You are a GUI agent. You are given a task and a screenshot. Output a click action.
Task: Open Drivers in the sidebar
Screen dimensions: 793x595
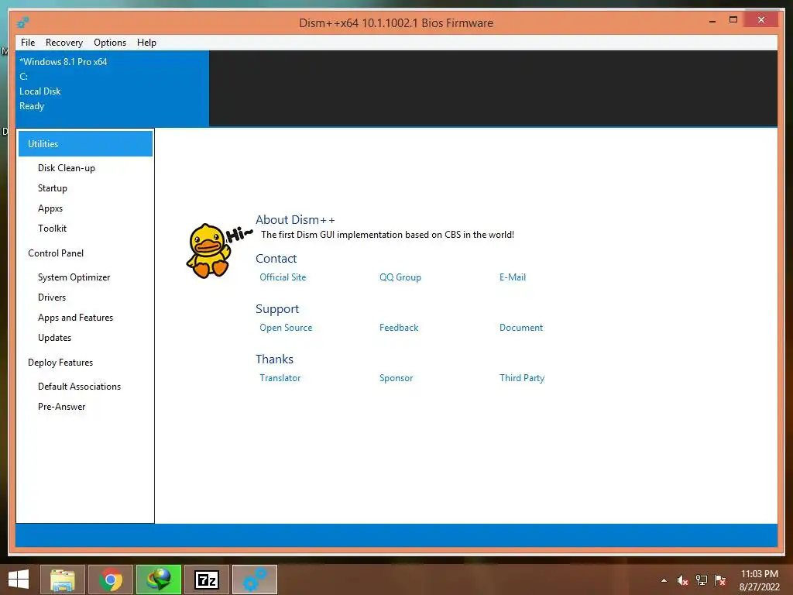click(x=52, y=297)
